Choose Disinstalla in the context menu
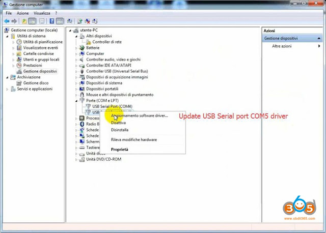 pos(120,130)
